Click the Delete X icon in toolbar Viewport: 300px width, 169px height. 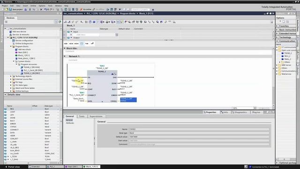(x=41, y=9)
